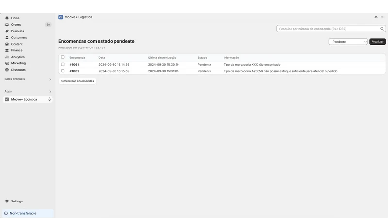Click date 2024-09-30 15:14:36 cell

[x=114, y=65]
